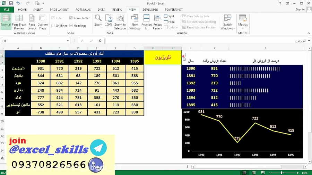This screenshot has width=312, height=175.
Task: Open Custom Views
Action: 43,22
